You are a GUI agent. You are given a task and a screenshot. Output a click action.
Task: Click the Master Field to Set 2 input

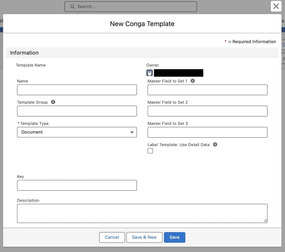tap(207, 111)
